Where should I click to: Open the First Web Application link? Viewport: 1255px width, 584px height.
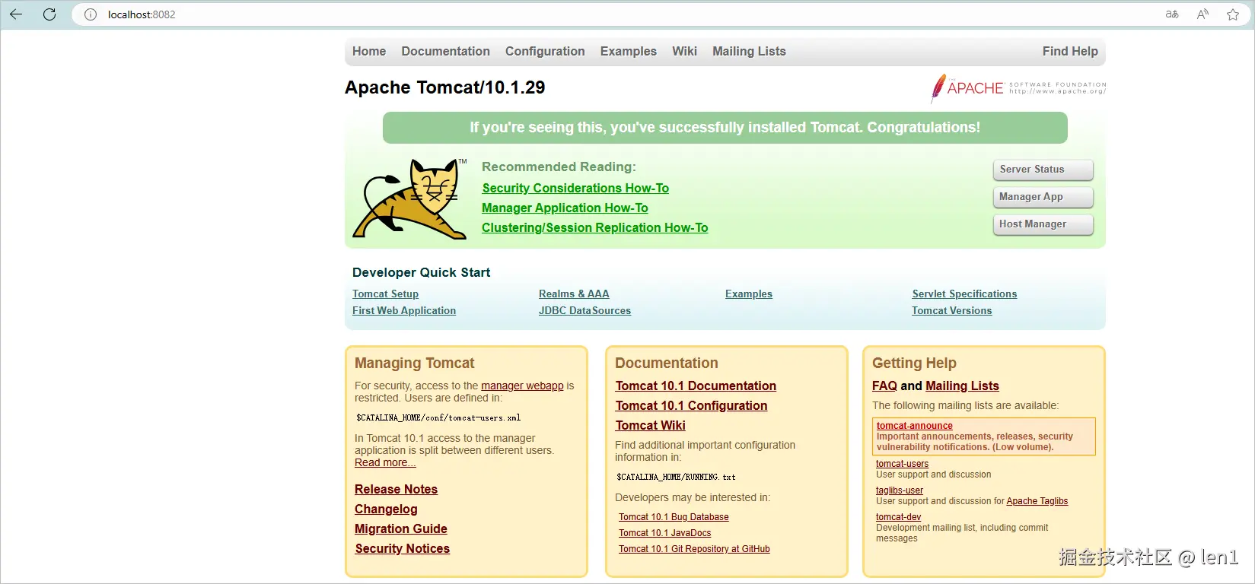(x=404, y=310)
